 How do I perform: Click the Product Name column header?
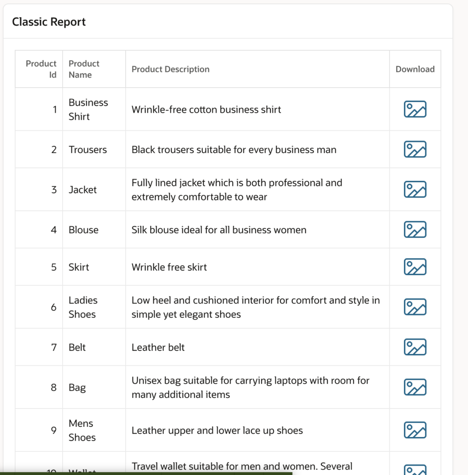pos(84,69)
